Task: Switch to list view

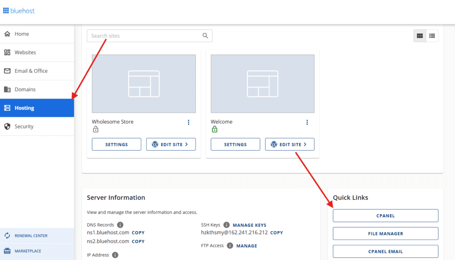Action: point(432,36)
